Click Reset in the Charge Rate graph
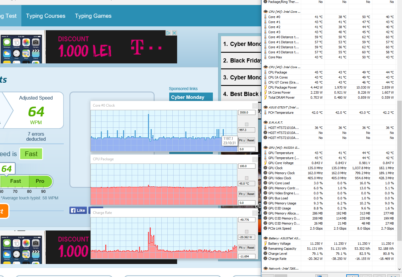This screenshot has height=277, width=402. tap(251, 248)
